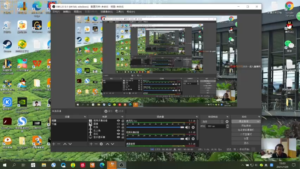300x169 pixels.
Task: Open the WPS Office desktop shortcut
Action: [37, 66]
